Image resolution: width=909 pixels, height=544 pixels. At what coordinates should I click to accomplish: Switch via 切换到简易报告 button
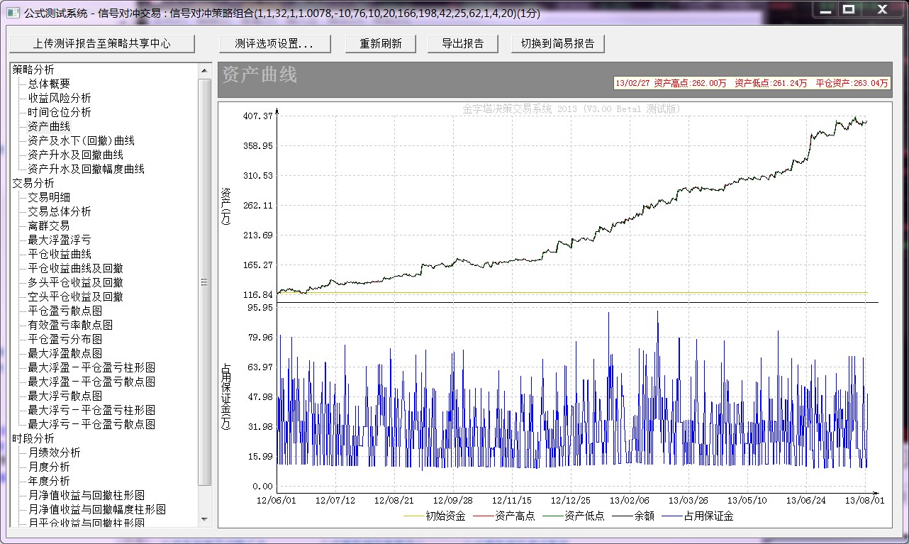[x=557, y=43]
